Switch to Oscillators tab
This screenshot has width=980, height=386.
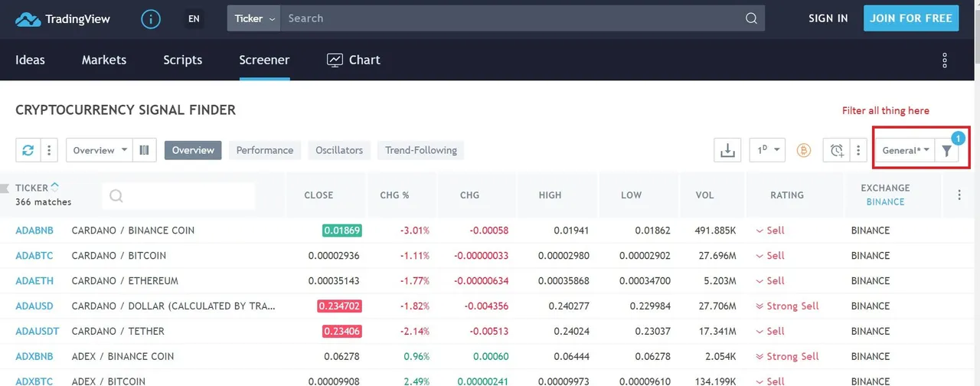(x=339, y=150)
